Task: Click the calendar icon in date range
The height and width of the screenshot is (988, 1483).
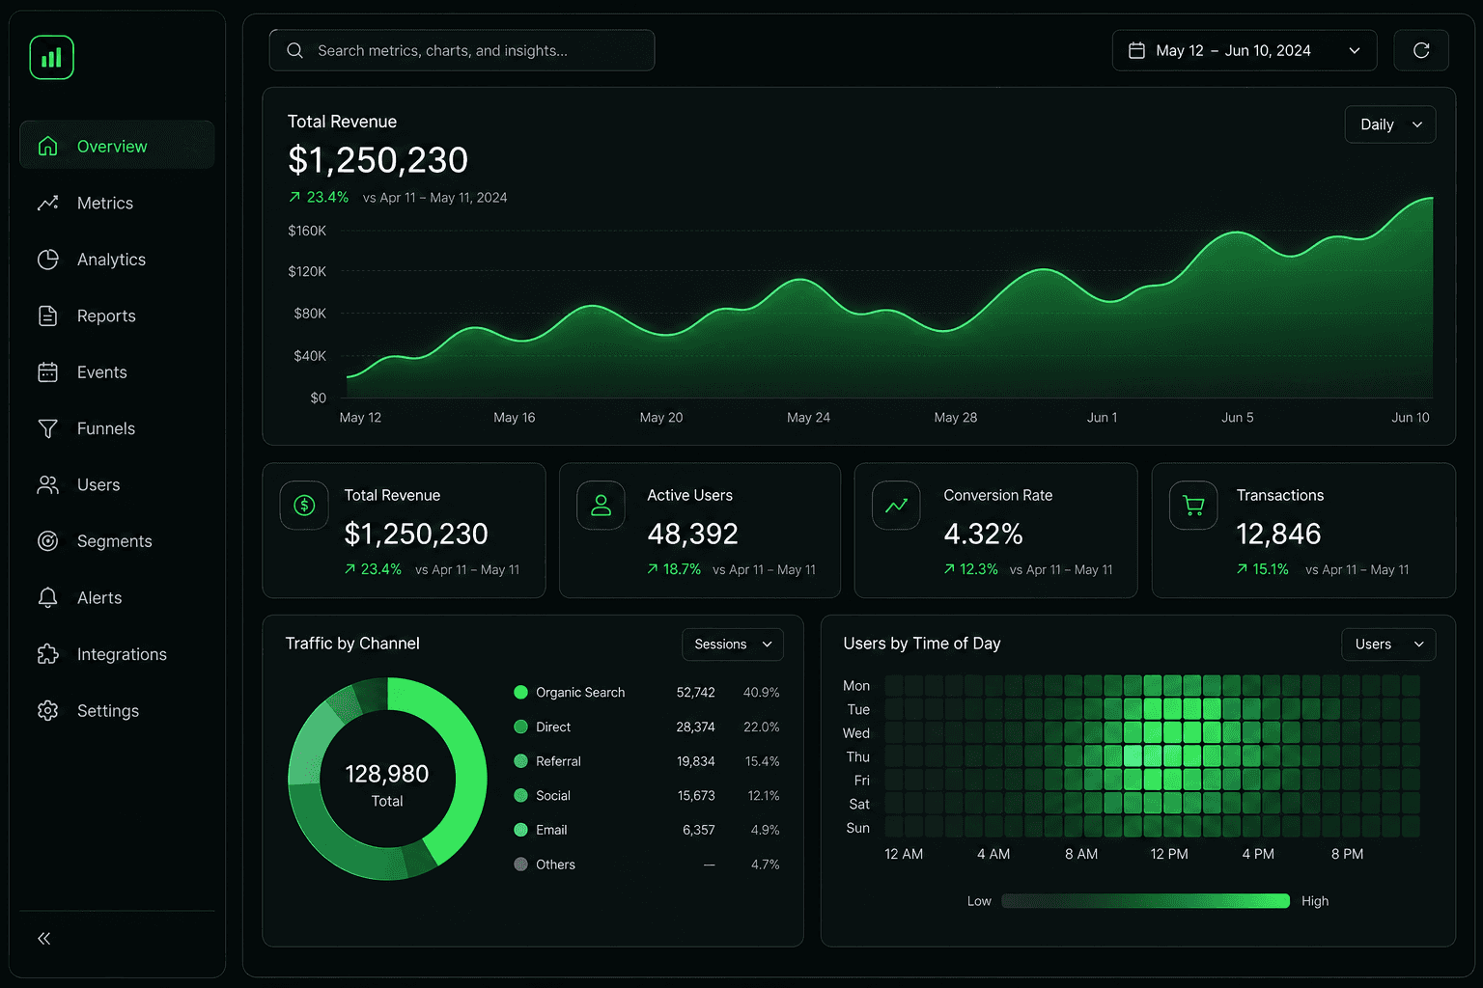Action: point(1137,50)
